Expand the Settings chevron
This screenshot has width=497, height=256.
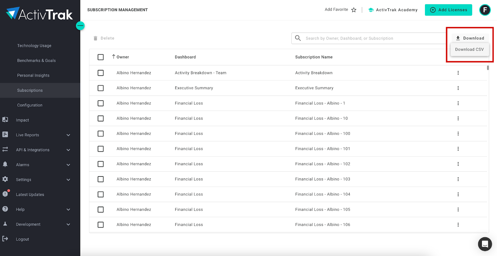[x=68, y=180]
